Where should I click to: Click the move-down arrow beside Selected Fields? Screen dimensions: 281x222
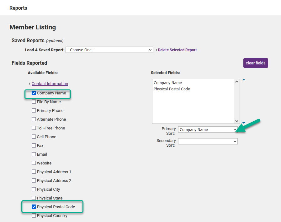coord(244,123)
